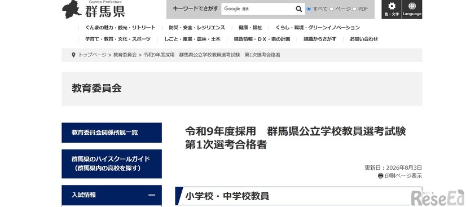Viewport: 466px width, 207px height.
Task: Select the ページ radio button
Action: pos(331,9)
